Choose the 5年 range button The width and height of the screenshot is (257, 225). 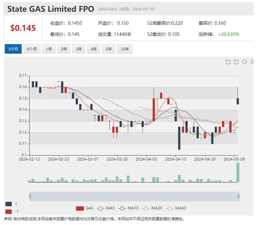tap(109, 49)
